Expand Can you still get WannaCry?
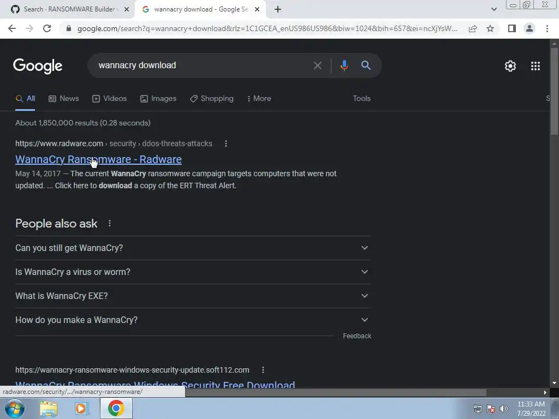Image resolution: width=559 pixels, height=419 pixels. pos(193,248)
